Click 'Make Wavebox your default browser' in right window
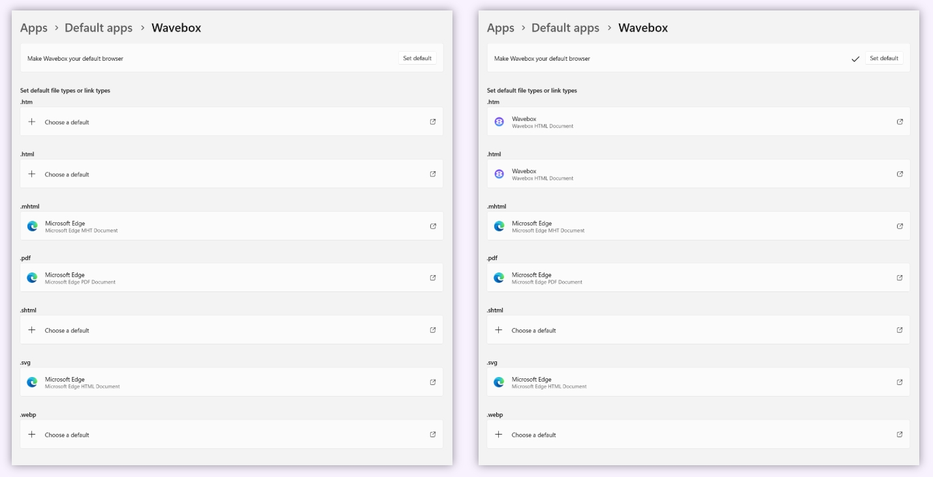Viewport: 933px width, 477px height. (542, 59)
